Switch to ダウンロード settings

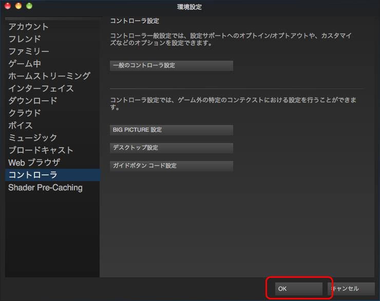click(52, 101)
